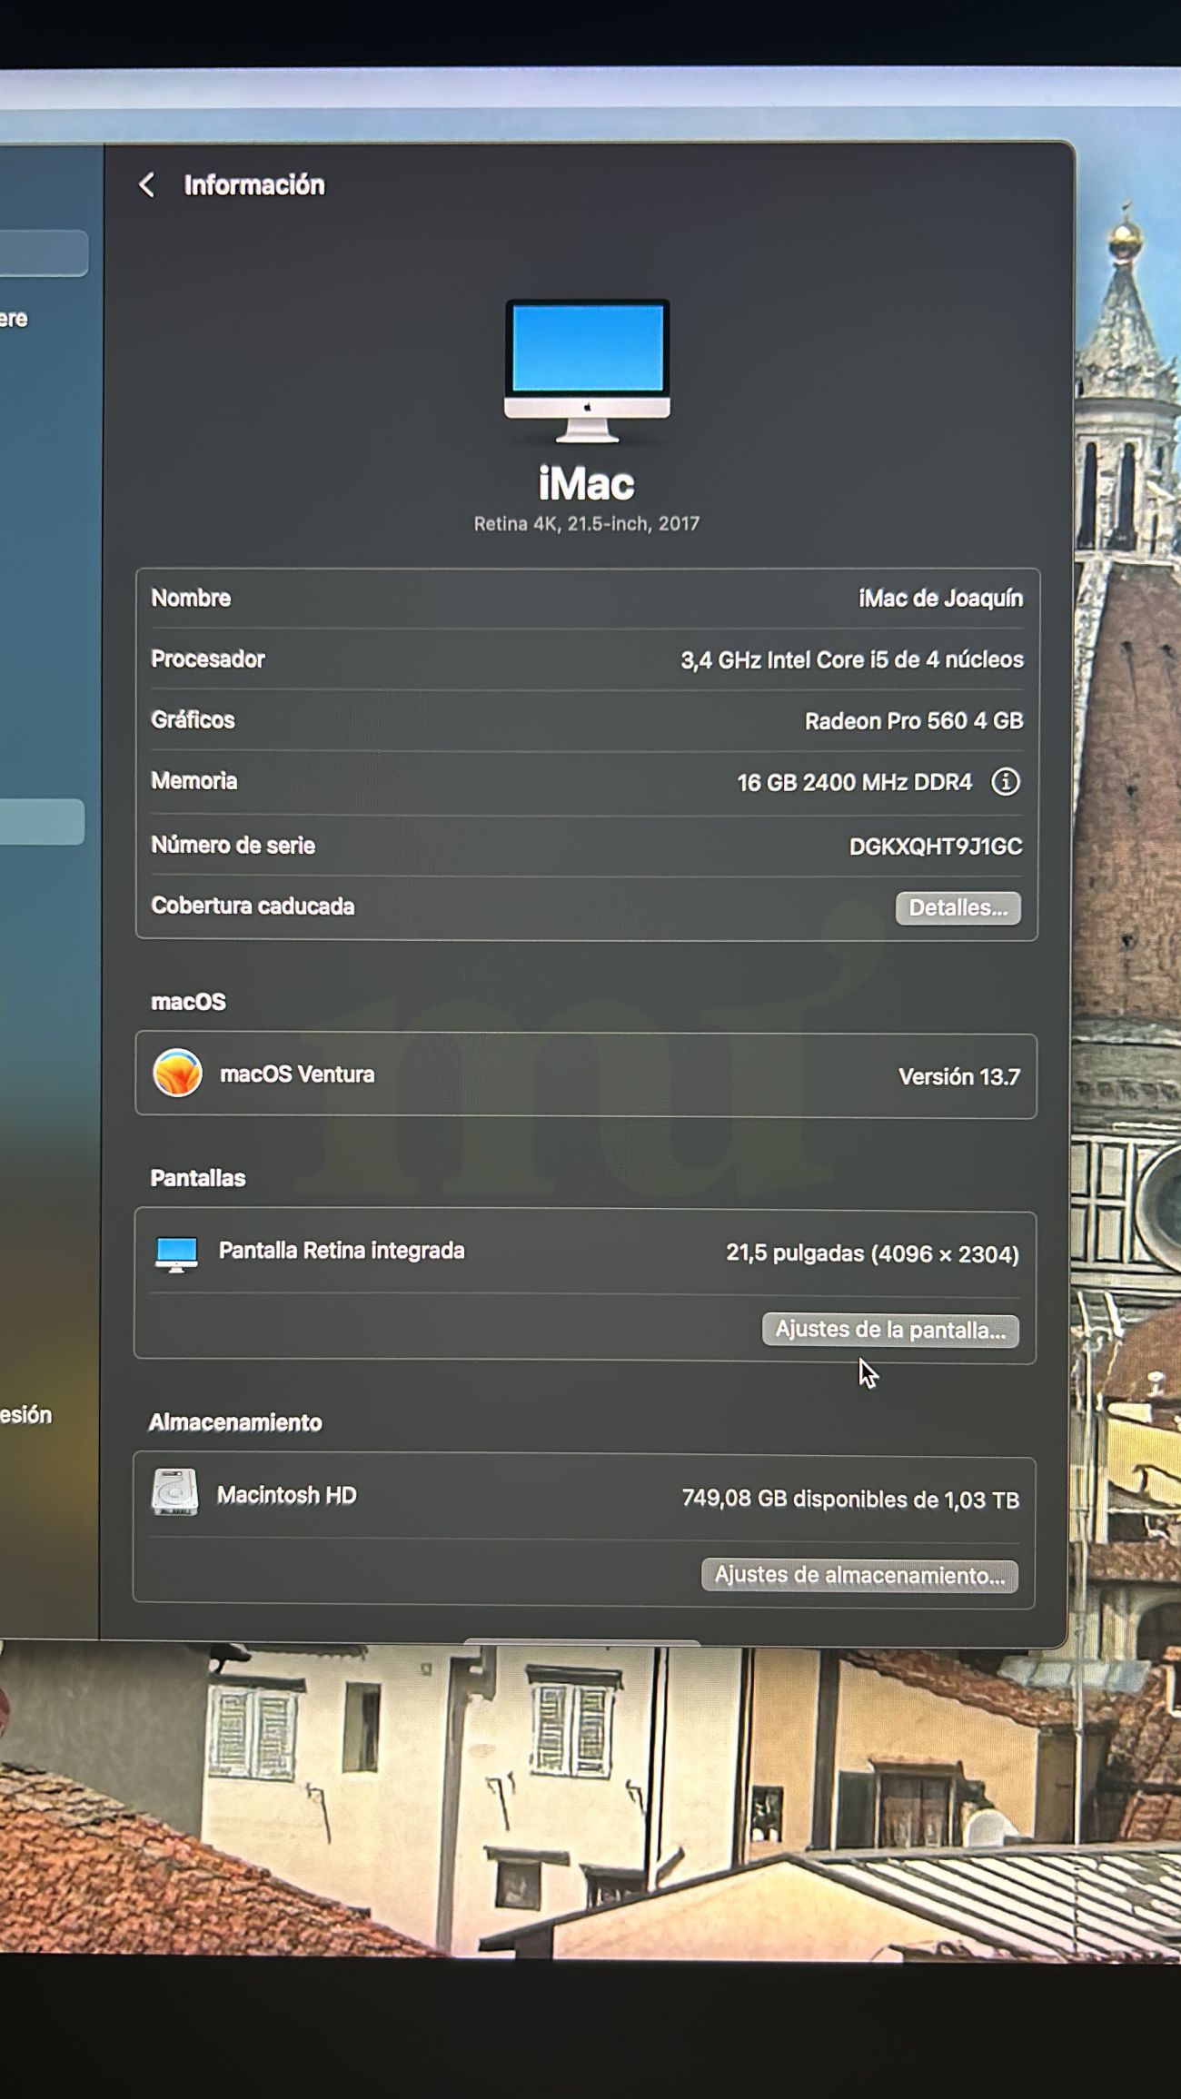Screen dimensions: 1181x2099
Task: Click the "Macintosh HD" label
Action: click(286, 1495)
